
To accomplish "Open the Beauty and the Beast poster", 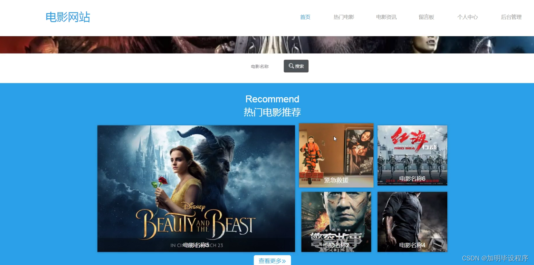I will coord(196,188).
